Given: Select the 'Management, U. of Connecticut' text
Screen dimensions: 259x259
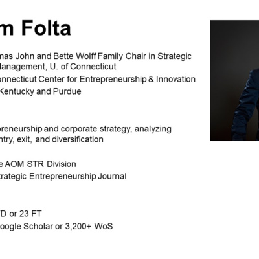Looking at the screenshot, I should point(58,67).
